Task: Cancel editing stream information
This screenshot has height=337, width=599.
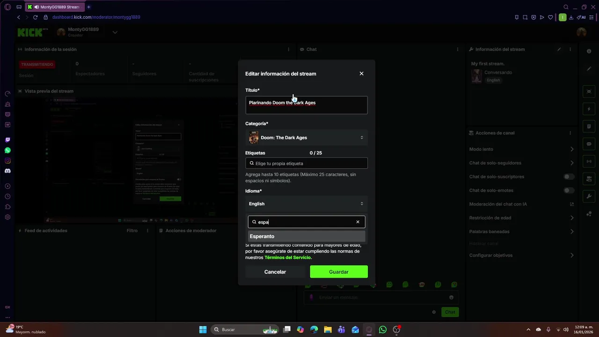Action: [275, 272]
